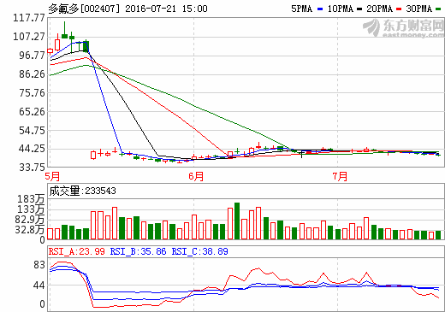Click the RSI 83 axis label
The image size is (445, 312).
(39, 265)
